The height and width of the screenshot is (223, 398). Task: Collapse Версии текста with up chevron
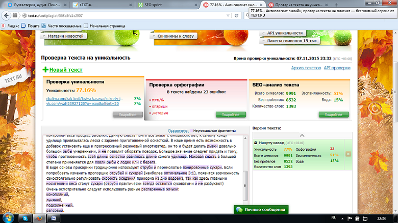pos(302,135)
